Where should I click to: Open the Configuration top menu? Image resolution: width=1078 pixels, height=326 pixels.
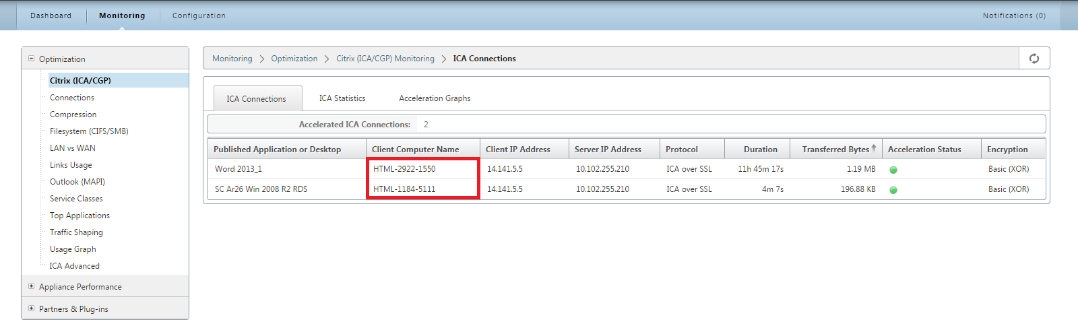[x=199, y=15]
